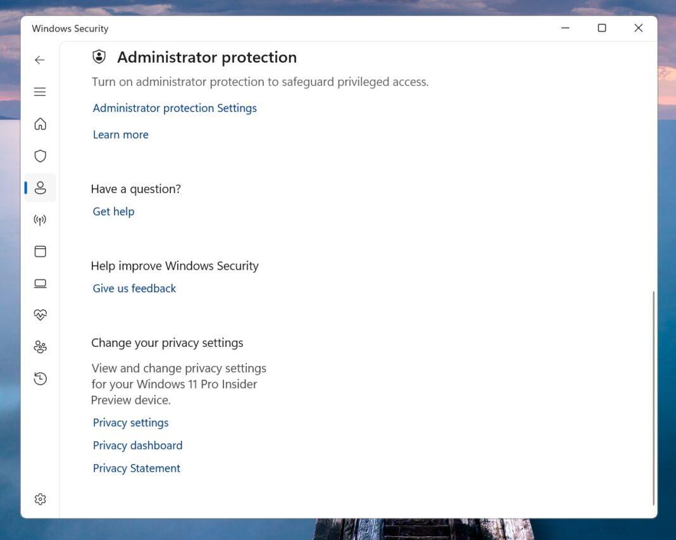Open Device performance & health
The width and height of the screenshot is (676, 540).
coord(40,315)
